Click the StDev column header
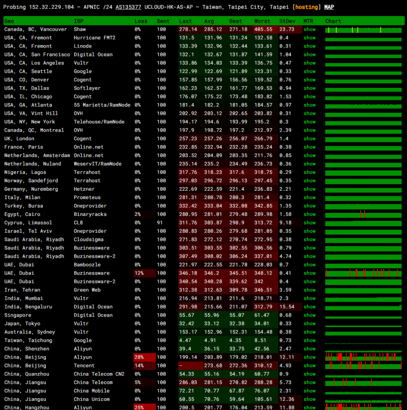 coord(287,21)
